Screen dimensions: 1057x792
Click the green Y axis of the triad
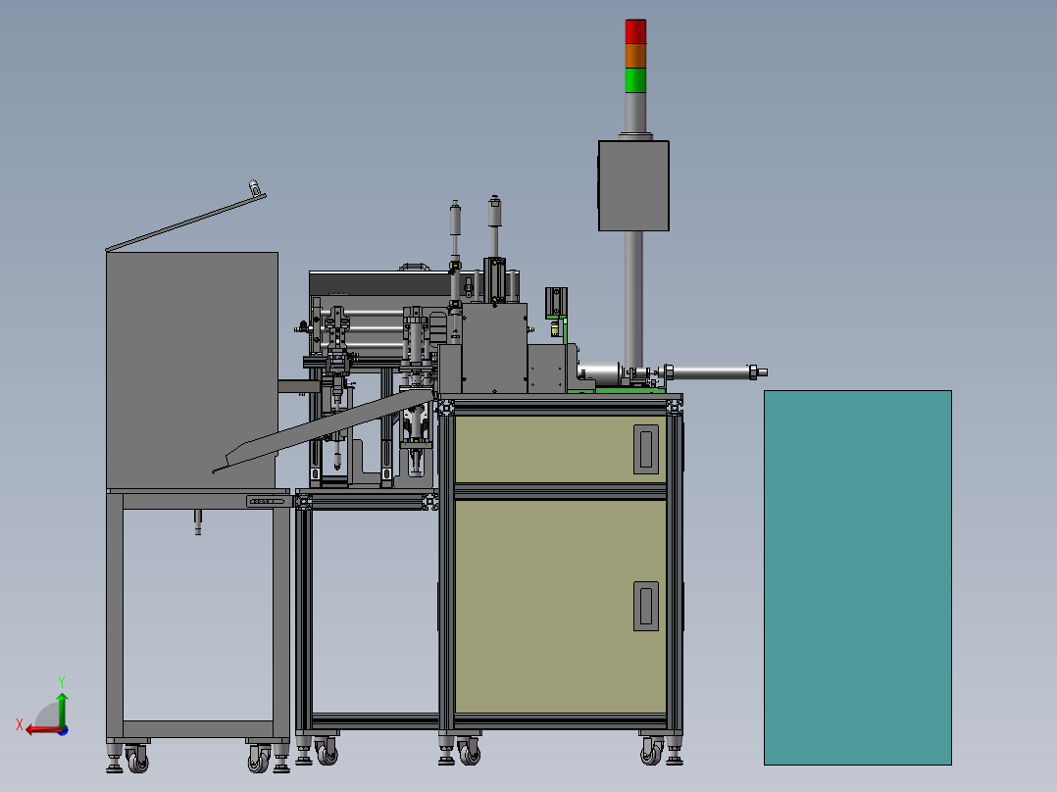pos(62,709)
